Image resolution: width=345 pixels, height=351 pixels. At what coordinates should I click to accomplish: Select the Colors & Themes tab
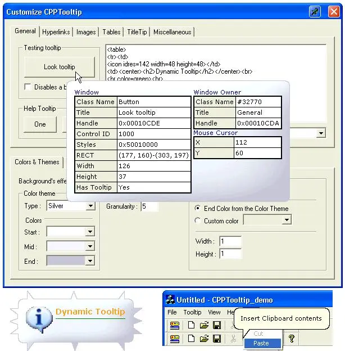[37, 162]
